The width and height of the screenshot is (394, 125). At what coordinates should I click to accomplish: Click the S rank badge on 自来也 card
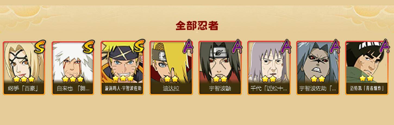click(89, 46)
